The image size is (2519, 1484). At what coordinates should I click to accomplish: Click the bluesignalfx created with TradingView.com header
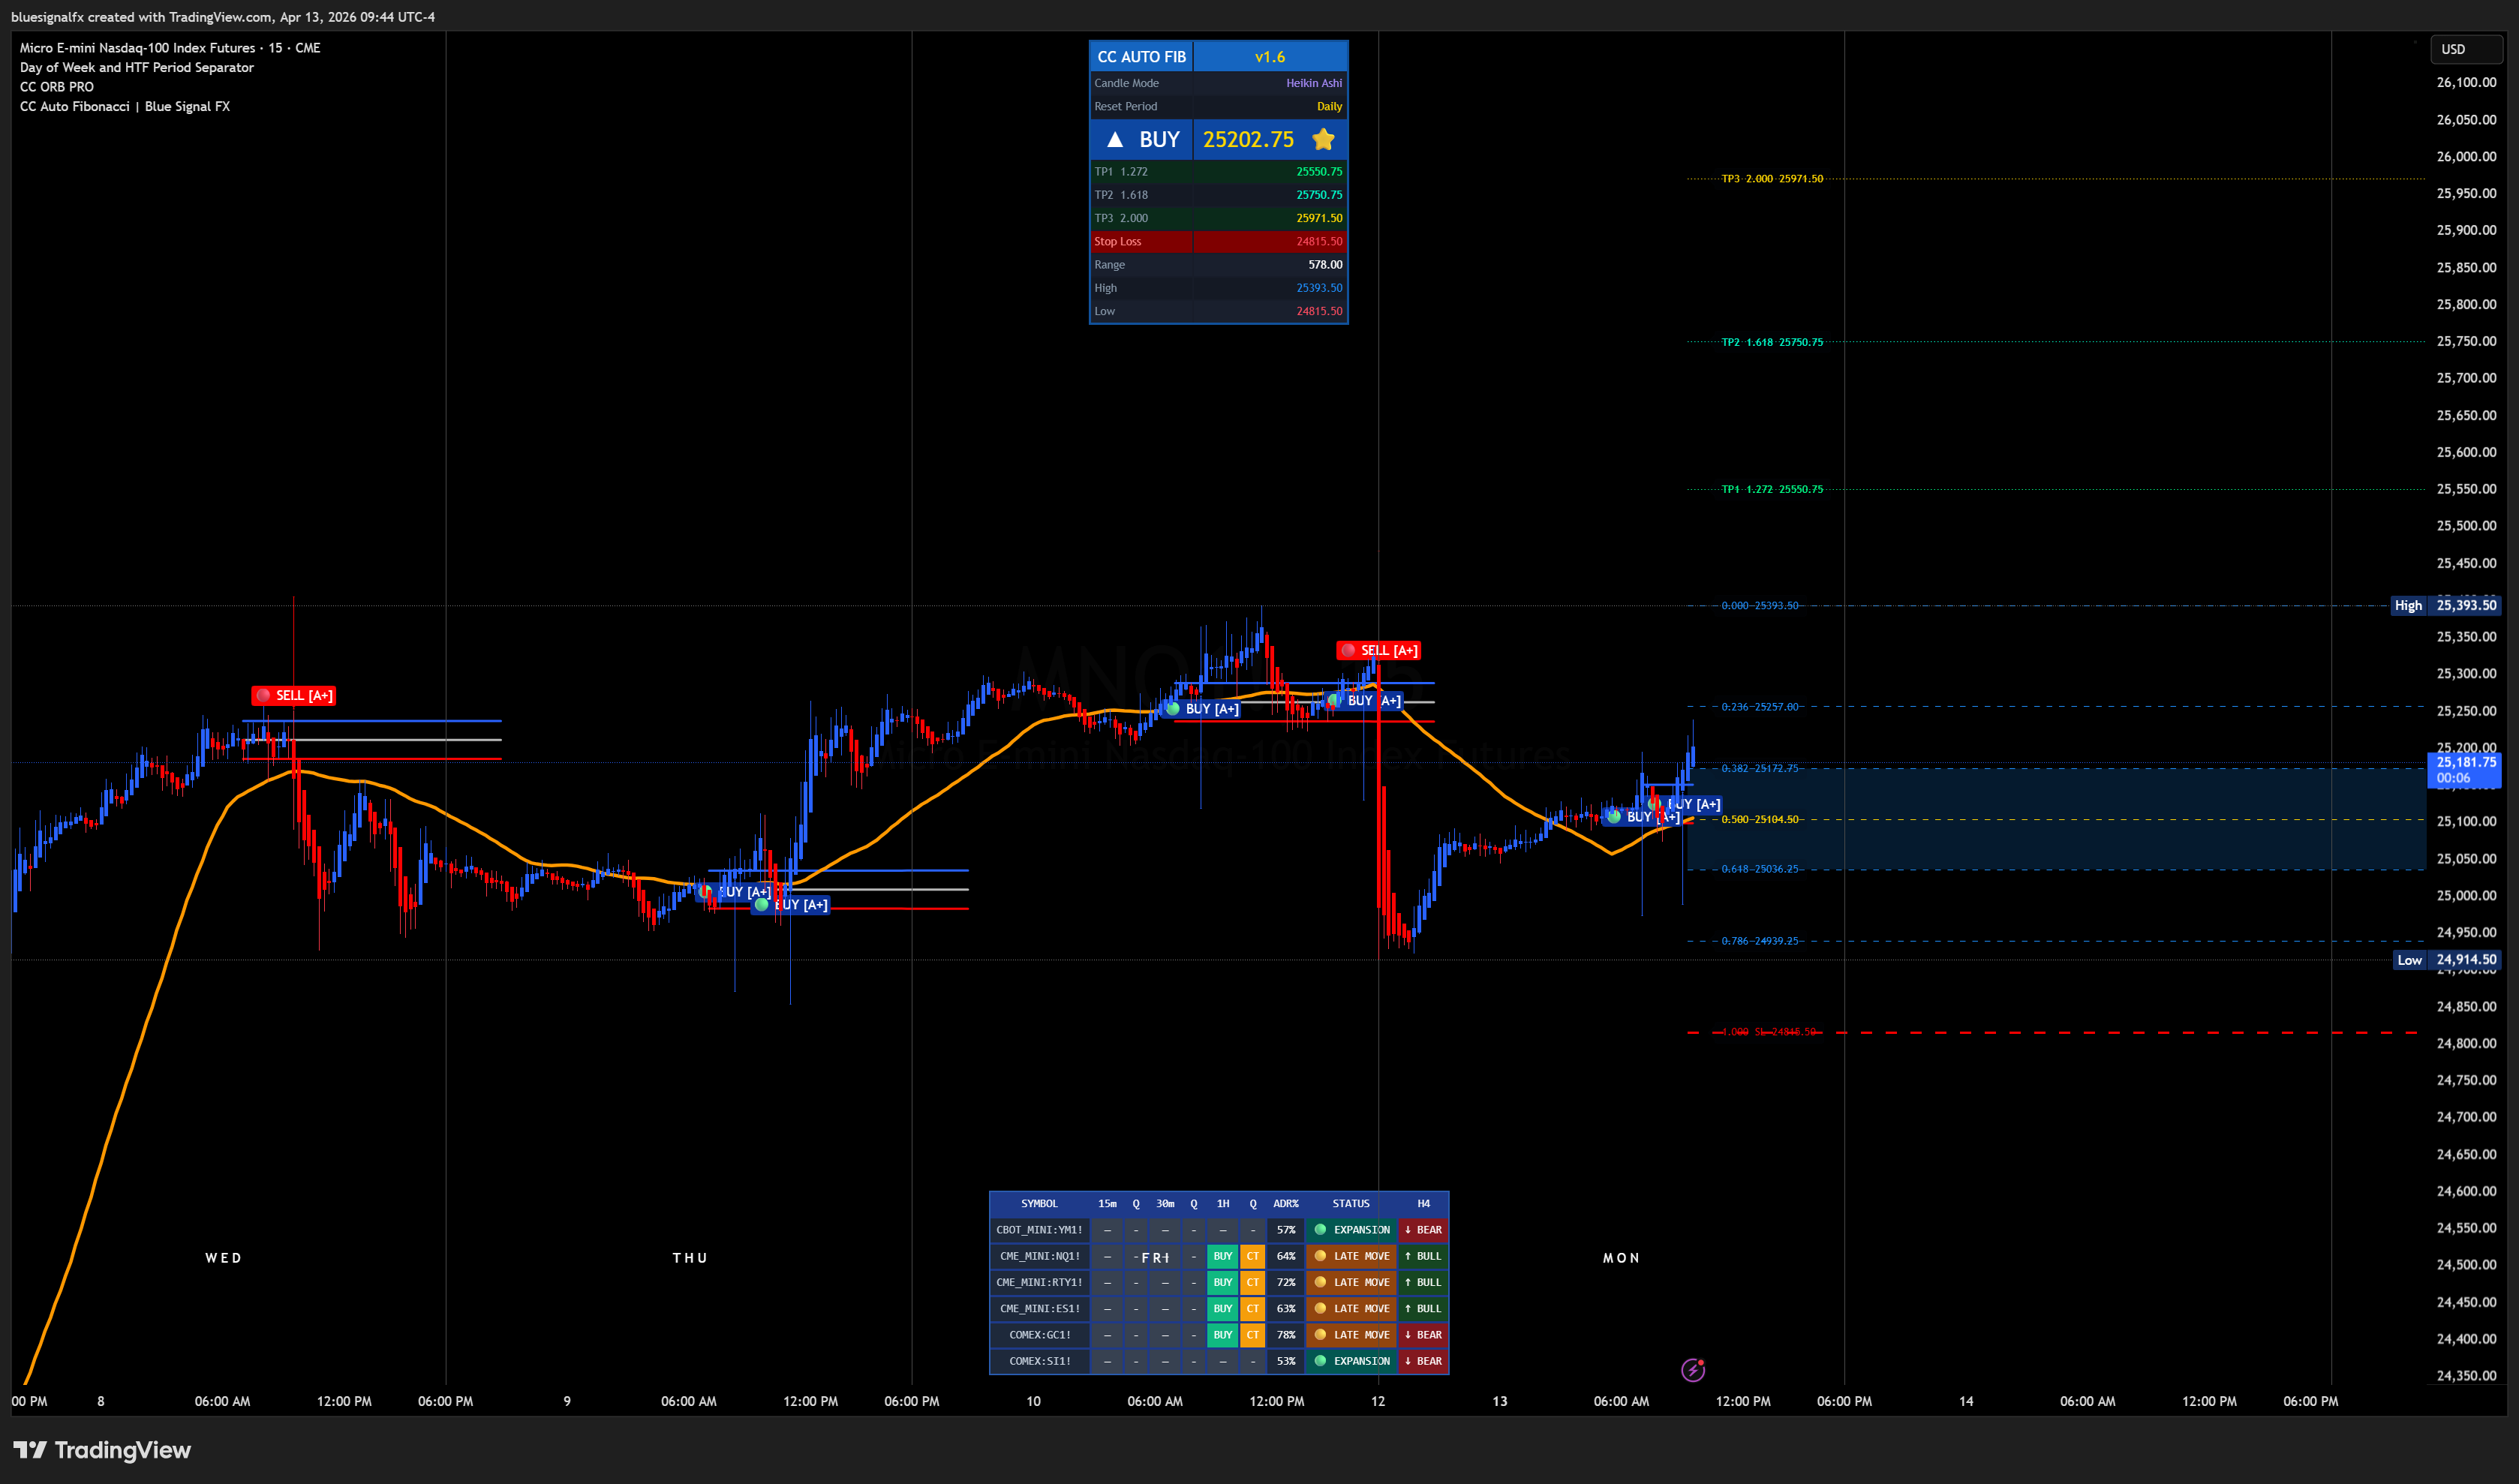pyautogui.click(x=223, y=17)
